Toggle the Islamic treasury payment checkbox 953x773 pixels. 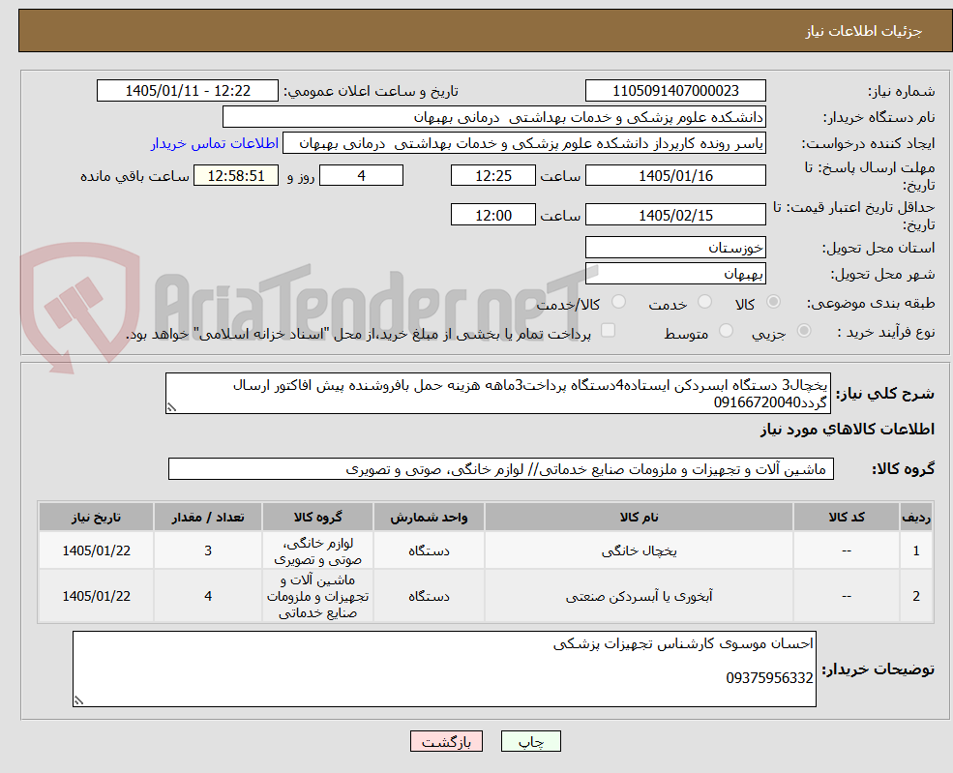(x=608, y=330)
